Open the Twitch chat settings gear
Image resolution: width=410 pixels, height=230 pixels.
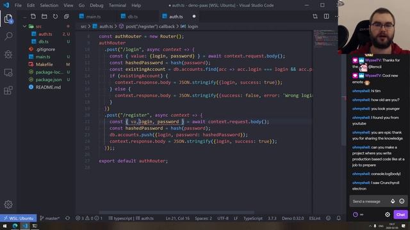(x=387, y=215)
